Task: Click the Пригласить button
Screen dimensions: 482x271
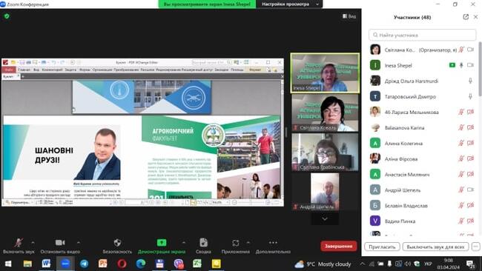Action: coord(382,247)
